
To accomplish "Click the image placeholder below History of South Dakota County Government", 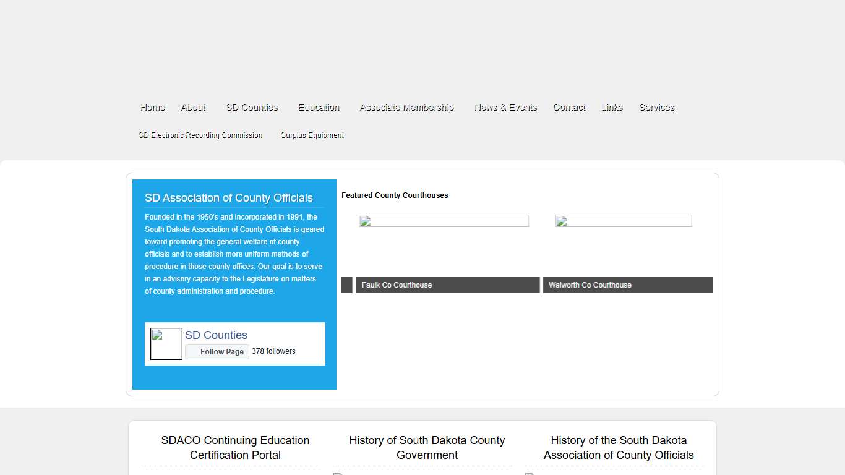I will [x=338, y=473].
